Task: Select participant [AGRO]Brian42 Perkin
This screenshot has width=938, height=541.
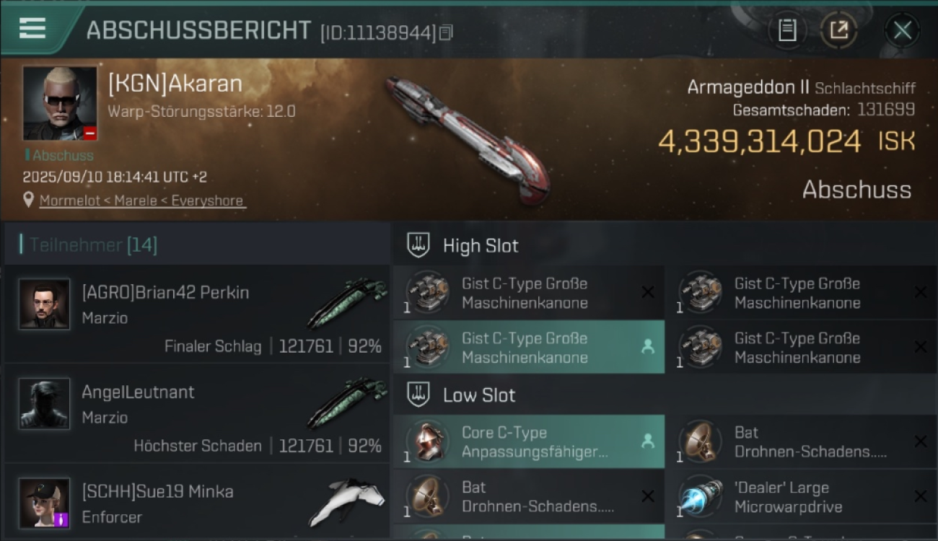Action: pyautogui.click(x=196, y=314)
